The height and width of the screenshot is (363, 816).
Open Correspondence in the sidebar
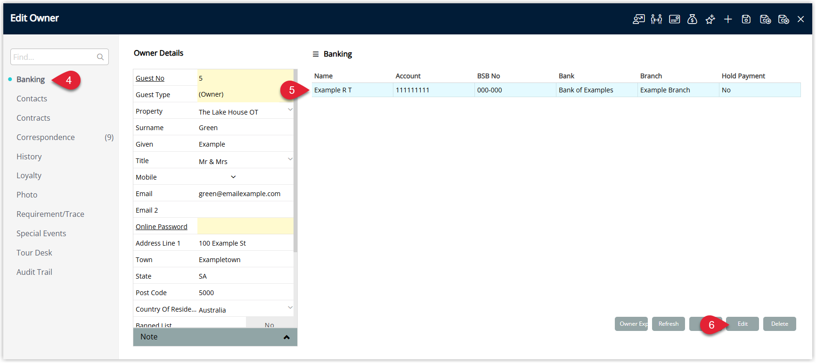46,137
